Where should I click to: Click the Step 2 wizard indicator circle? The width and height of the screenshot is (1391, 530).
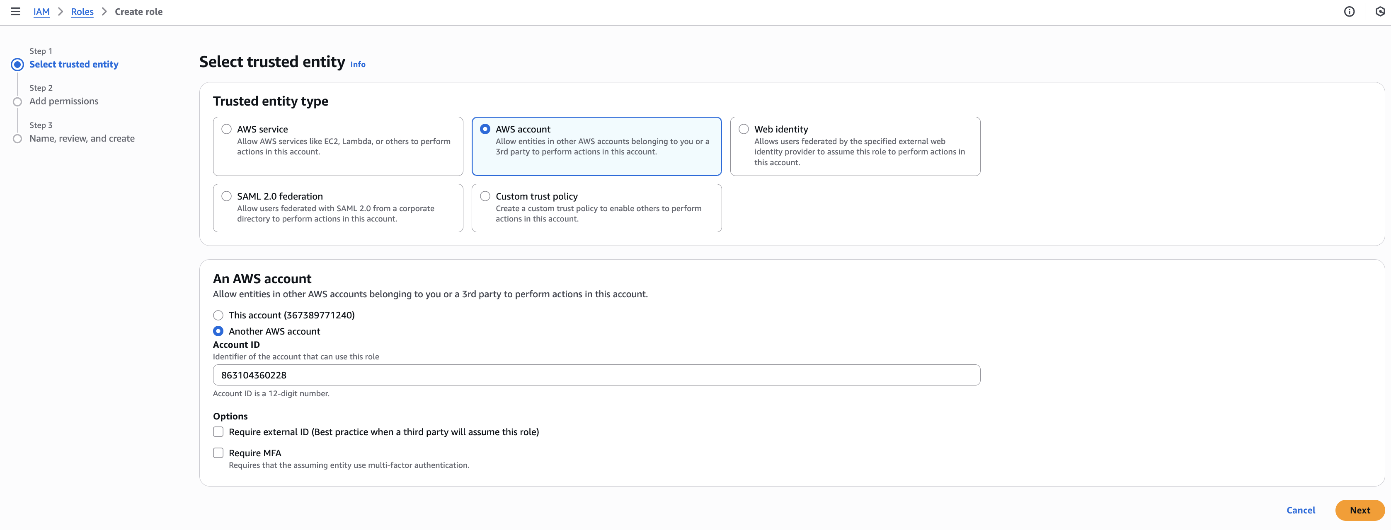tap(18, 101)
